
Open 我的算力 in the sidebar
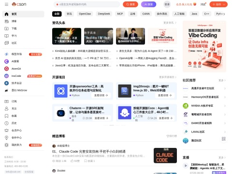(23, 145)
